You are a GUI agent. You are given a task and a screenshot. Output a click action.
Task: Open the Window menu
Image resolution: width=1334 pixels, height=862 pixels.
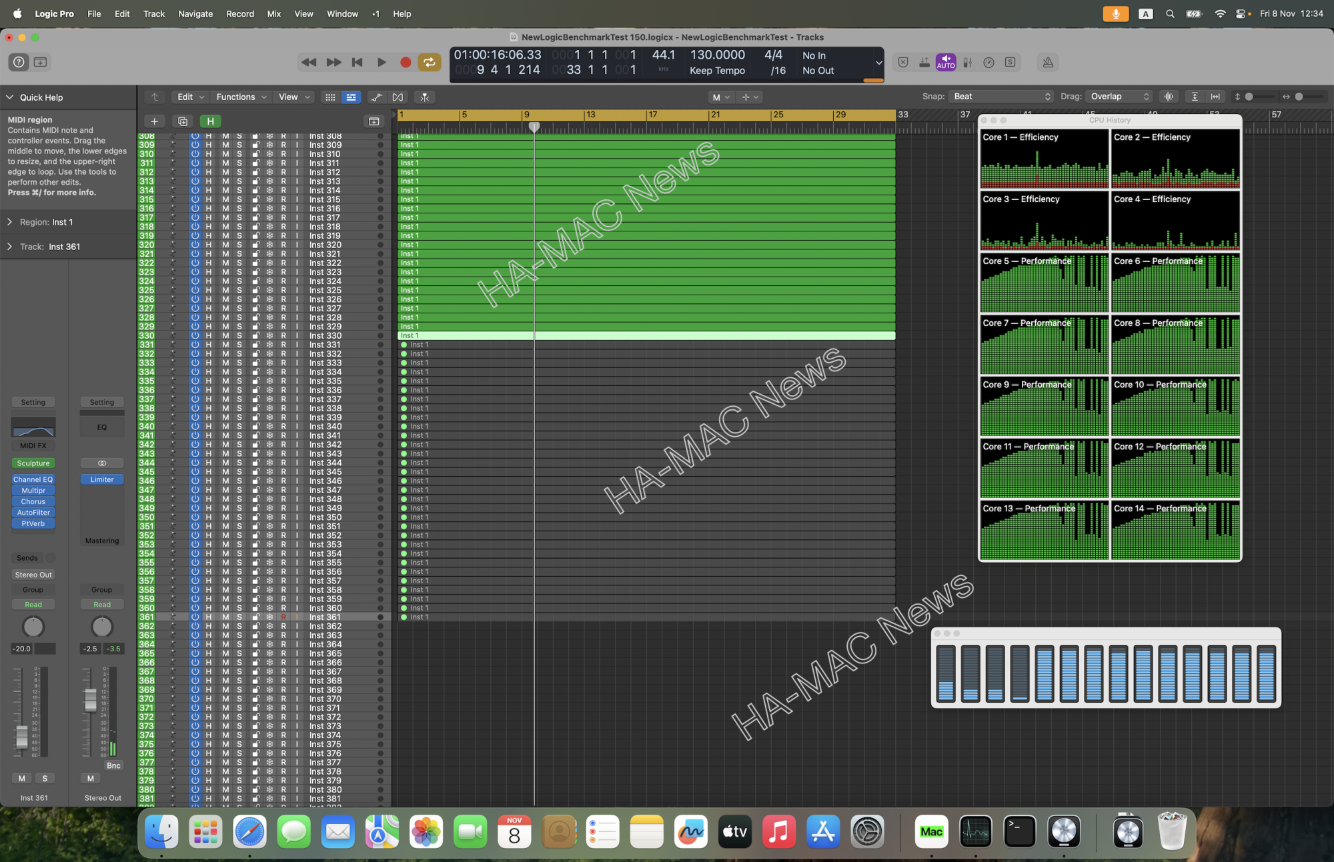[x=342, y=13]
